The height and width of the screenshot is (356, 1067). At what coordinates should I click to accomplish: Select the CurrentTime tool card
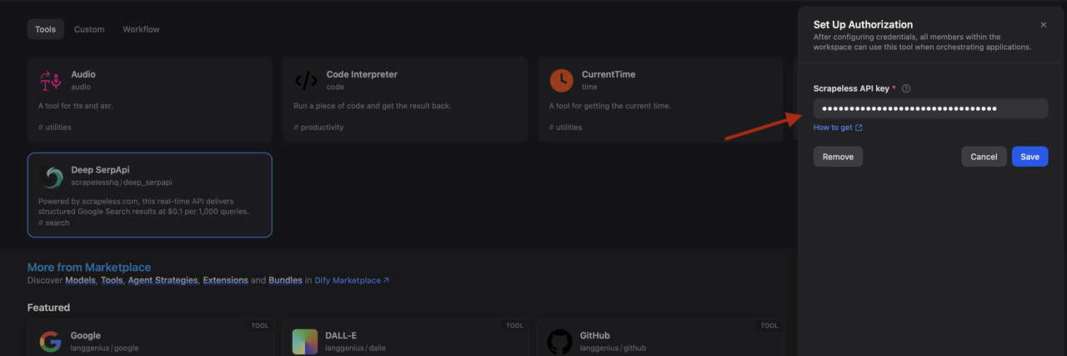click(660, 99)
